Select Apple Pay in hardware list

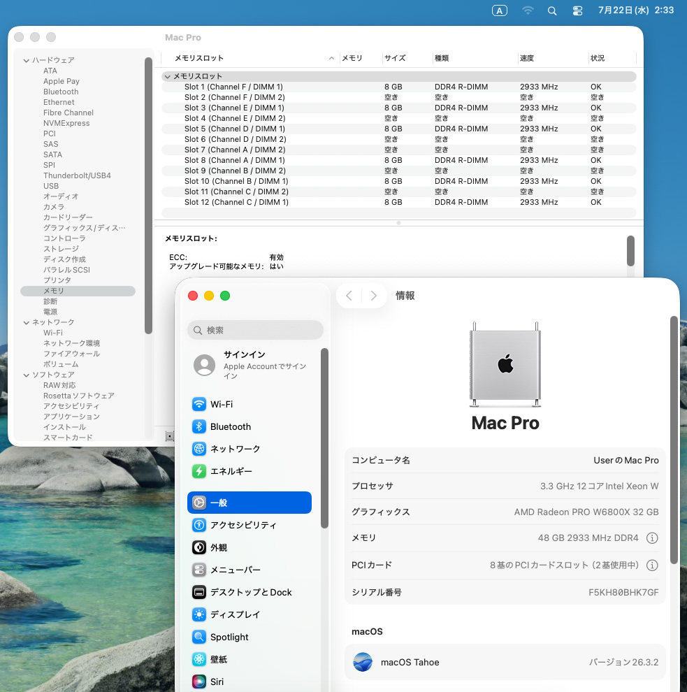click(x=62, y=81)
